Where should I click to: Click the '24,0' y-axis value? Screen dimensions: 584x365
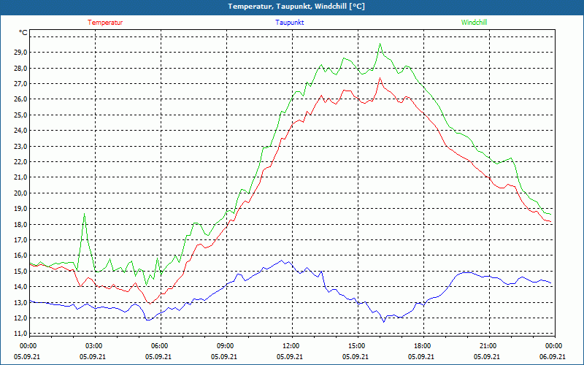(x=21, y=131)
